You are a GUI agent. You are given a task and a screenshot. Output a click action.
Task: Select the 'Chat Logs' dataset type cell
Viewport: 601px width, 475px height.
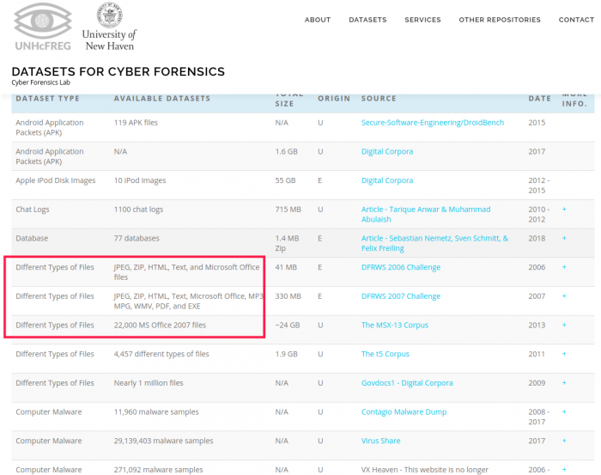coord(33,210)
